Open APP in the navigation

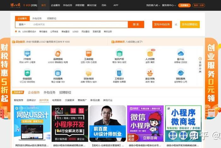point(116,5)
